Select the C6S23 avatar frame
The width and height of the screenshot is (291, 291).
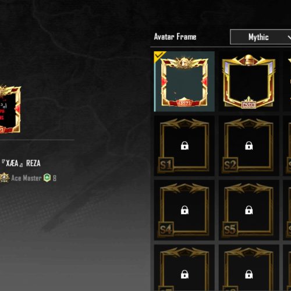[184, 81]
